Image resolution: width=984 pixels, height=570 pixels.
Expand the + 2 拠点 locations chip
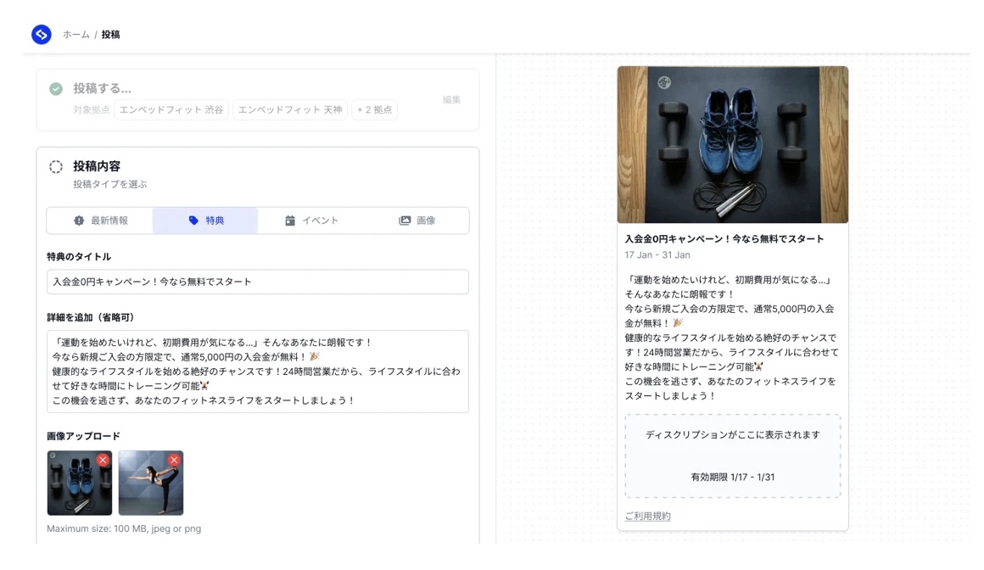tap(374, 110)
